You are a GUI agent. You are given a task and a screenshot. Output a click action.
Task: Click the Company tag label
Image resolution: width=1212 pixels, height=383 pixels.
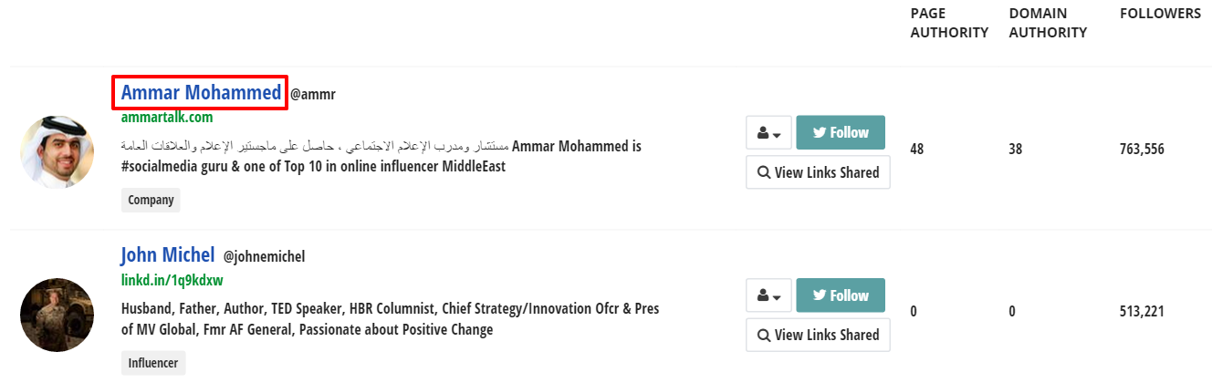(x=151, y=200)
